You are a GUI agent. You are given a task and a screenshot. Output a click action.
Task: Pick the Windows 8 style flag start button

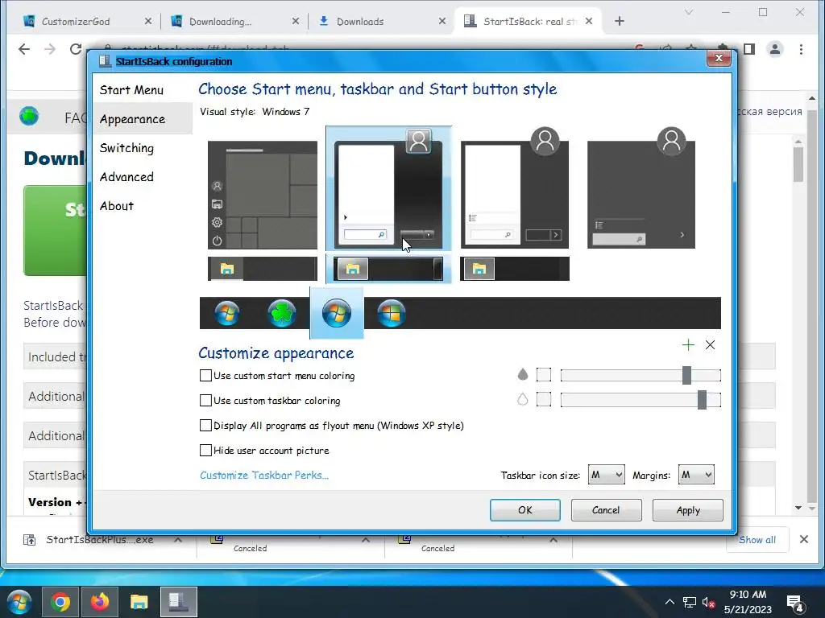coord(391,313)
